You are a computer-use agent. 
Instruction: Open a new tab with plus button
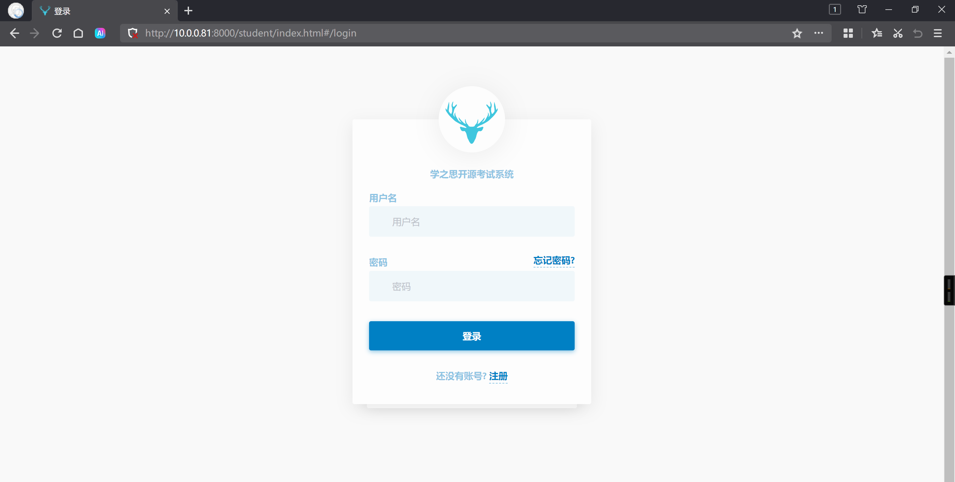tap(188, 11)
